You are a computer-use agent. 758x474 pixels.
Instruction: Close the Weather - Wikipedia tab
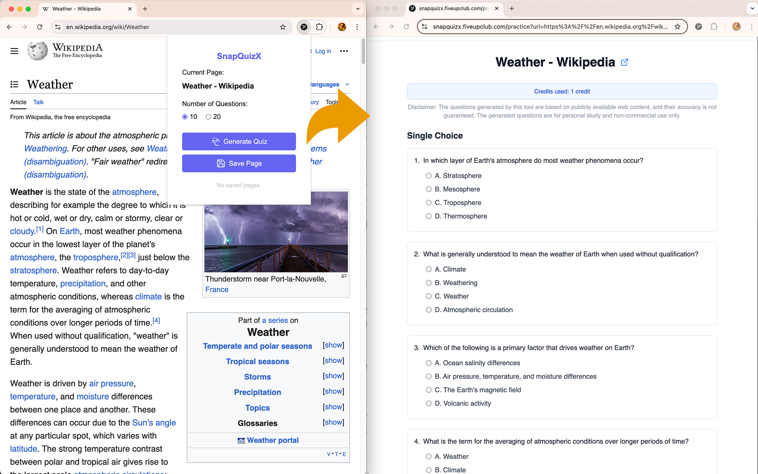point(130,9)
